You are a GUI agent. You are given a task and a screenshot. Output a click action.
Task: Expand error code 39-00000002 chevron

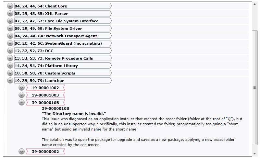click(x=21, y=152)
